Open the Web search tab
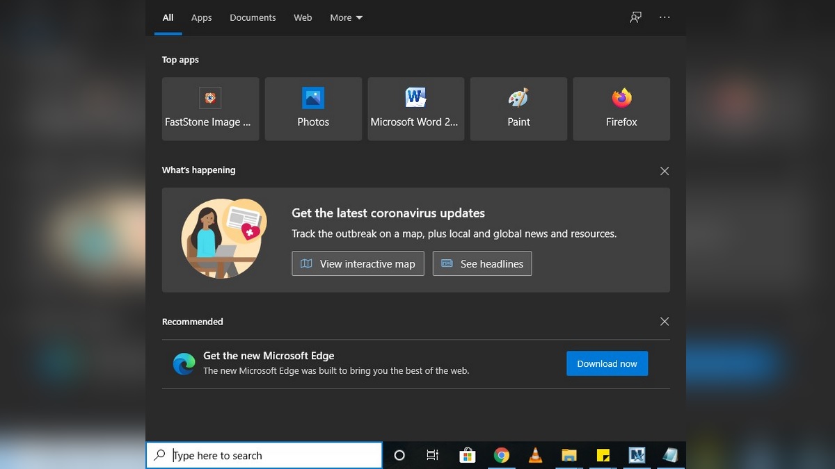The image size is (835, 469). [x=303, y=17]
